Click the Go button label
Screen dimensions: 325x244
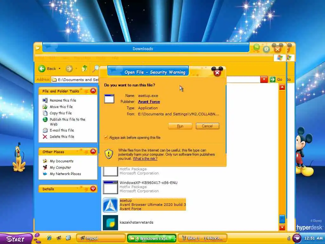click(280, 79)
